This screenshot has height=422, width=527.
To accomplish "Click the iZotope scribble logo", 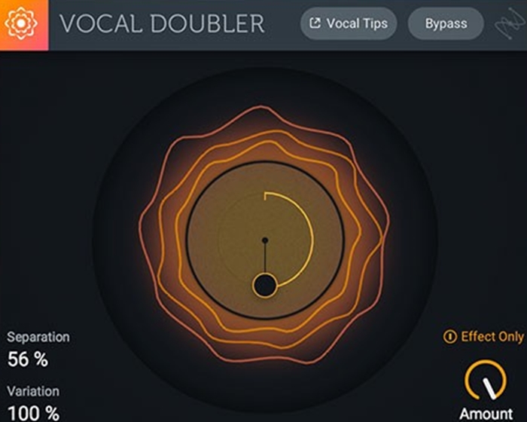I will click(510, 24).
